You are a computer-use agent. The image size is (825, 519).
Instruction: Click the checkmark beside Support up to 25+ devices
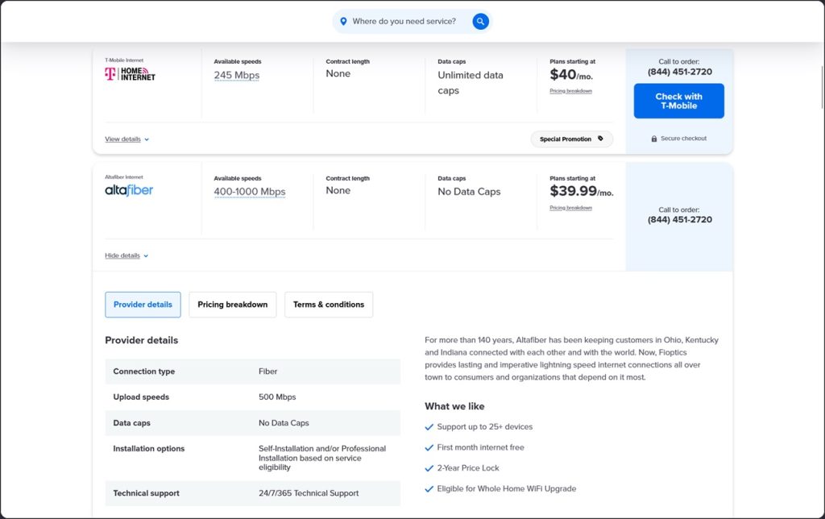pyautogui.click(x=429, y=427)
